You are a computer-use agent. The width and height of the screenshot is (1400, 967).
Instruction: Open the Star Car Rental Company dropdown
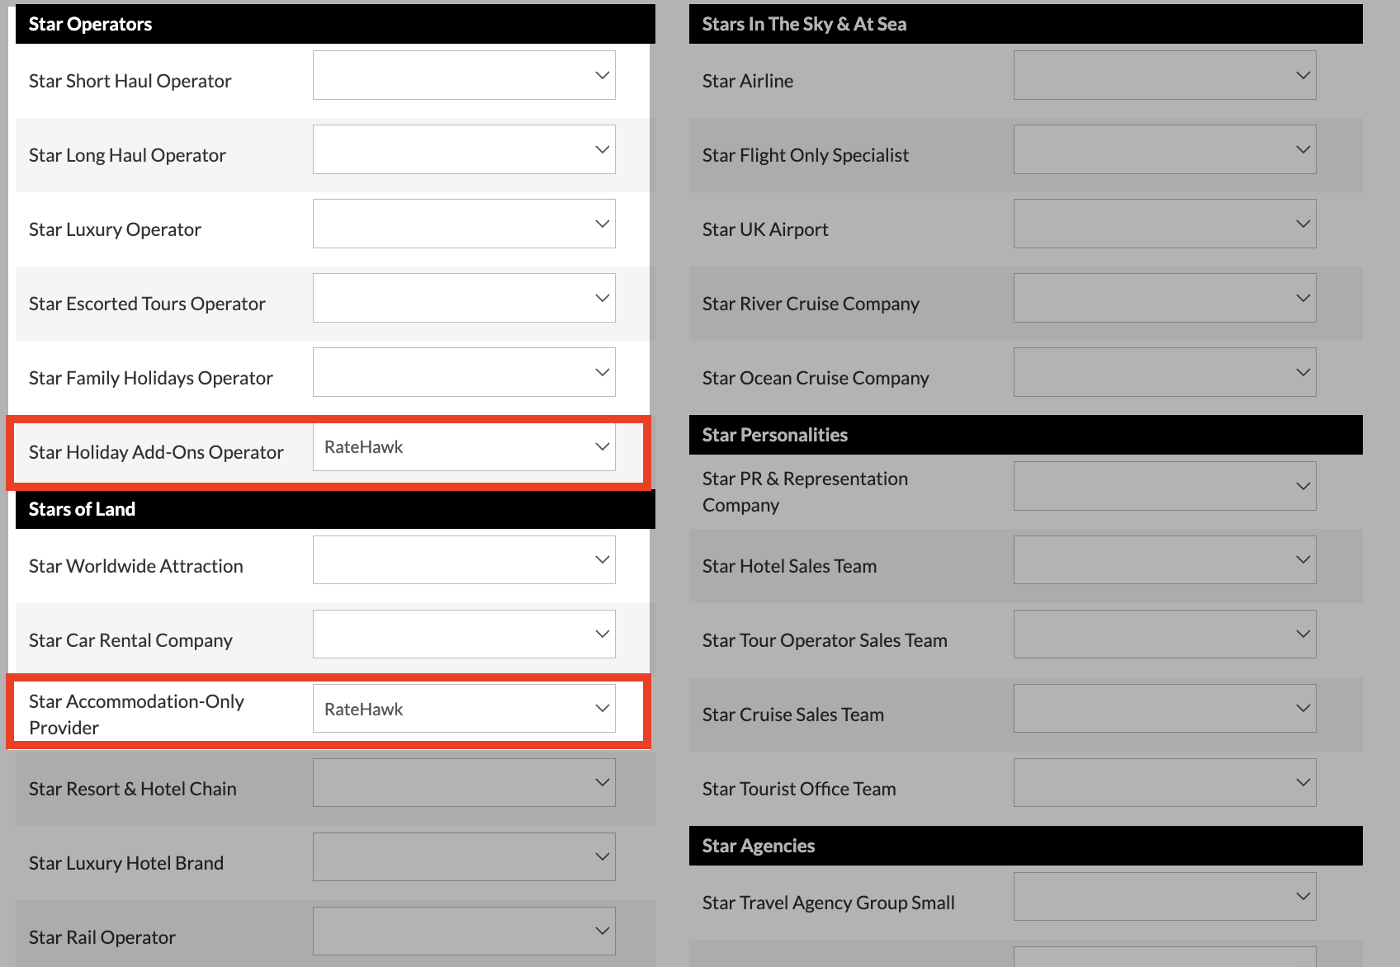[x=464, y=634]
